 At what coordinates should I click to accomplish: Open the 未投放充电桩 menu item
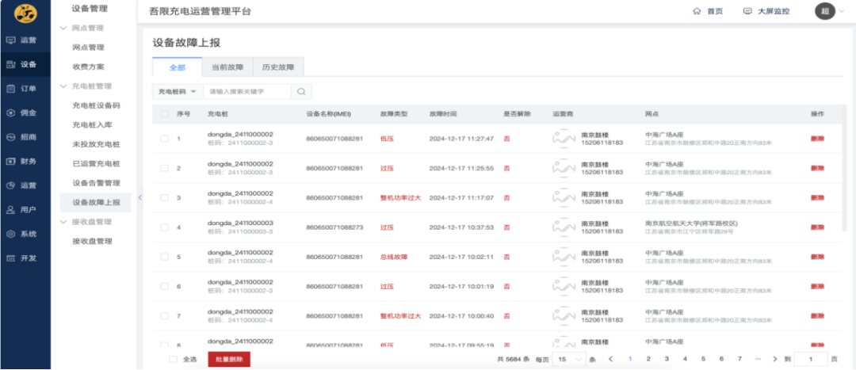coord(96,144)
